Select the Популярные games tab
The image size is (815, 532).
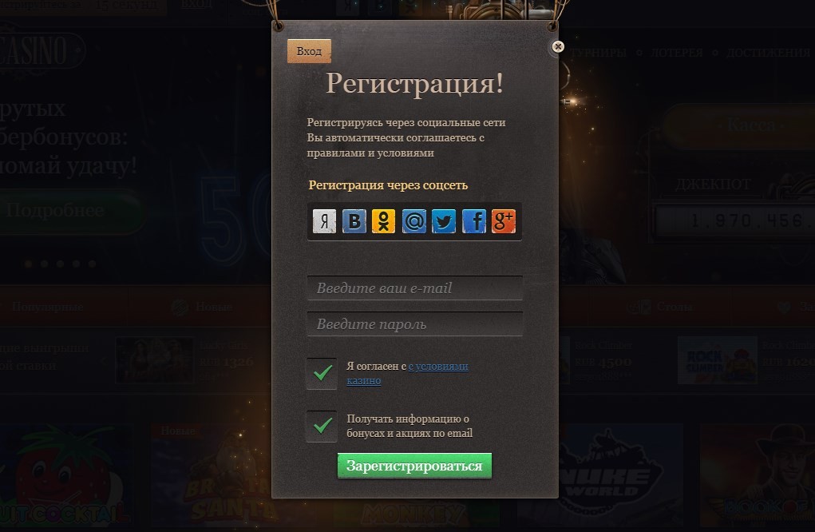point(48,307)
